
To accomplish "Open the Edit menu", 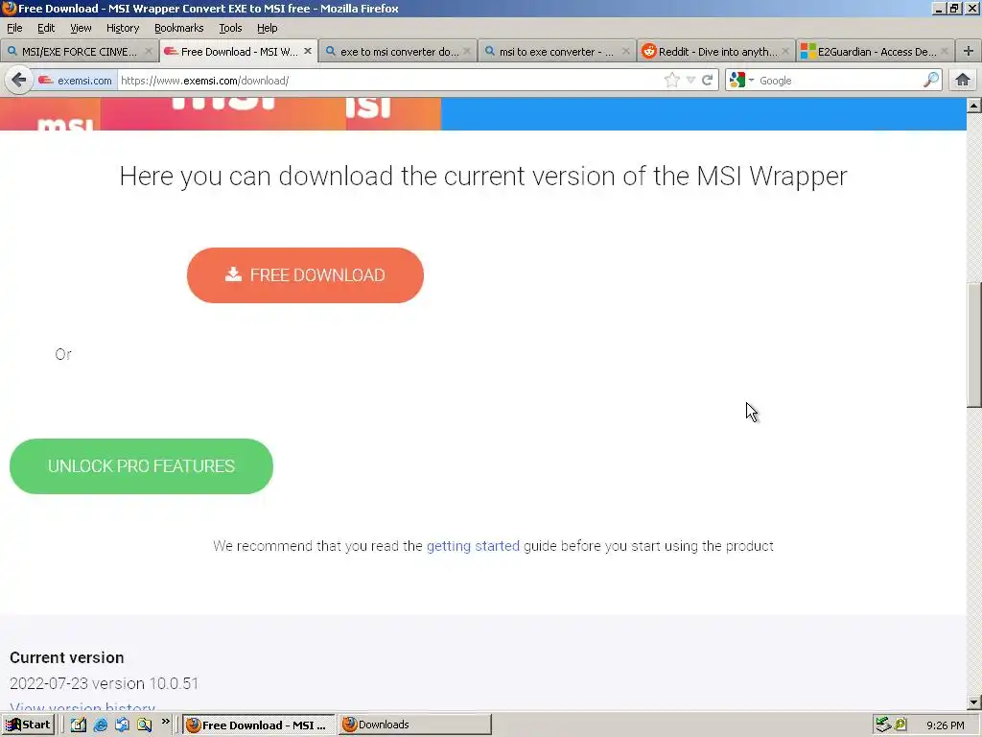I will pos(46,28).
